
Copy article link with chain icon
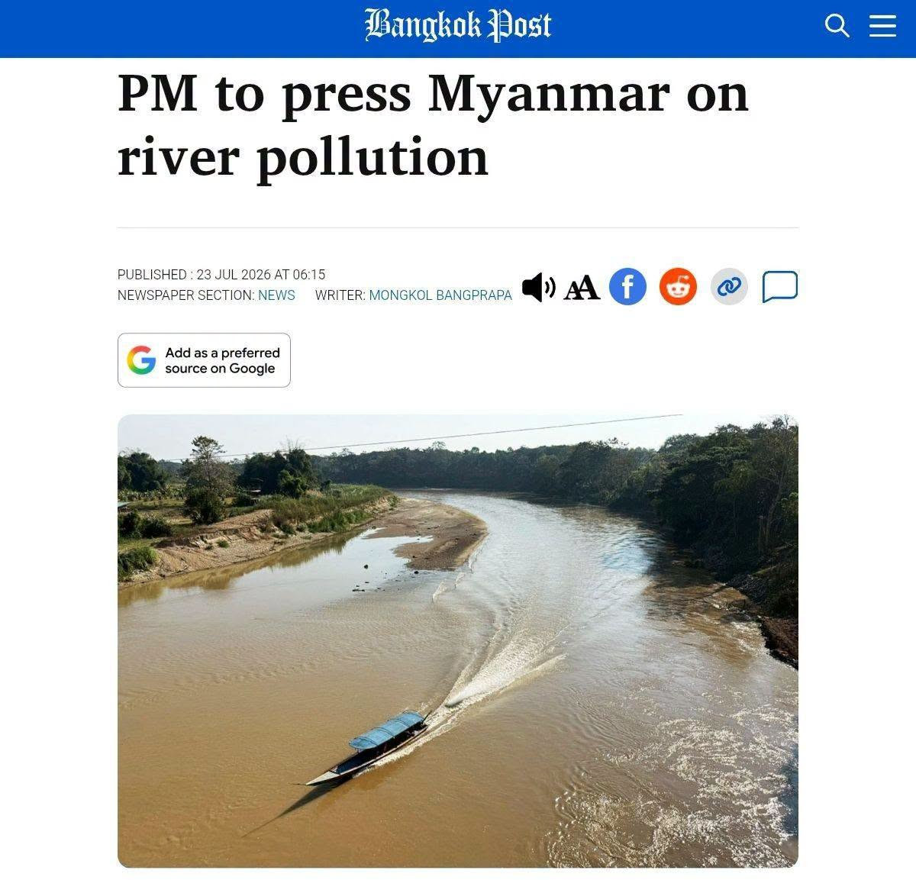point(729,287)
